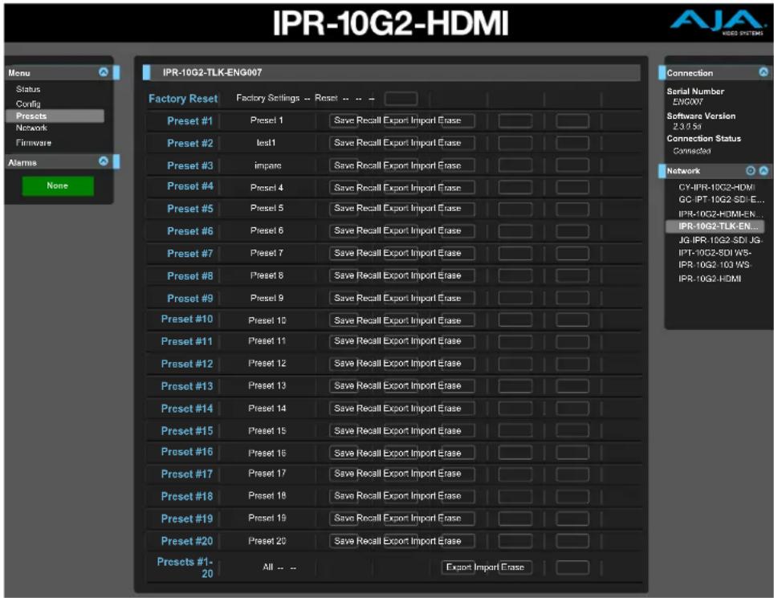Save settings to Preset #6
774x598 pixels.
point(344,230)
